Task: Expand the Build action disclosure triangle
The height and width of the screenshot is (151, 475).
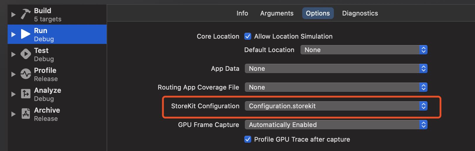Action: tap(13, 14)
